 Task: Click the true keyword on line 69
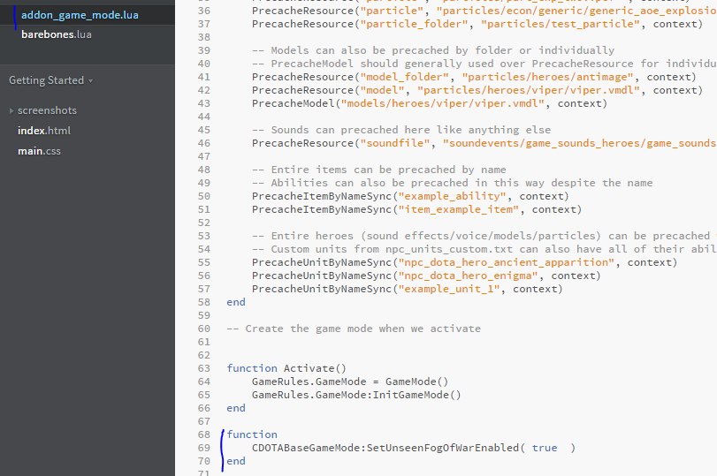545,448
